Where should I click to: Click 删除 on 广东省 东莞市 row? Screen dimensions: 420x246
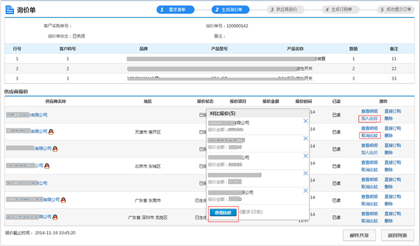389,204
